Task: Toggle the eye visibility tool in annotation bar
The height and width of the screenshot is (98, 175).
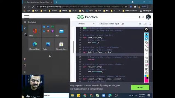Action: 147,35
